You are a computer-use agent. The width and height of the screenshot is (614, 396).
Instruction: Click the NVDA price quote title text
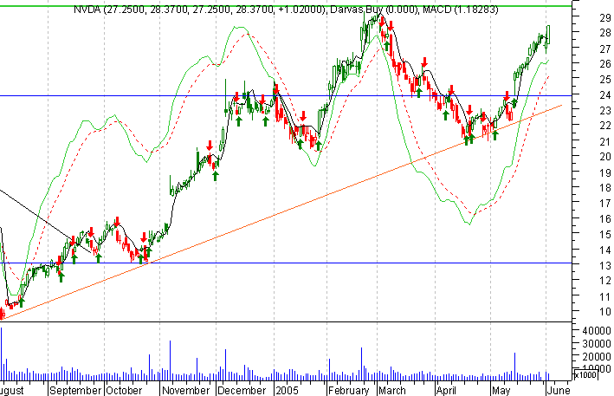(200, 9)
